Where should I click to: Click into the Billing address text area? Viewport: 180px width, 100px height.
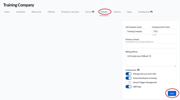pos(151,60)
